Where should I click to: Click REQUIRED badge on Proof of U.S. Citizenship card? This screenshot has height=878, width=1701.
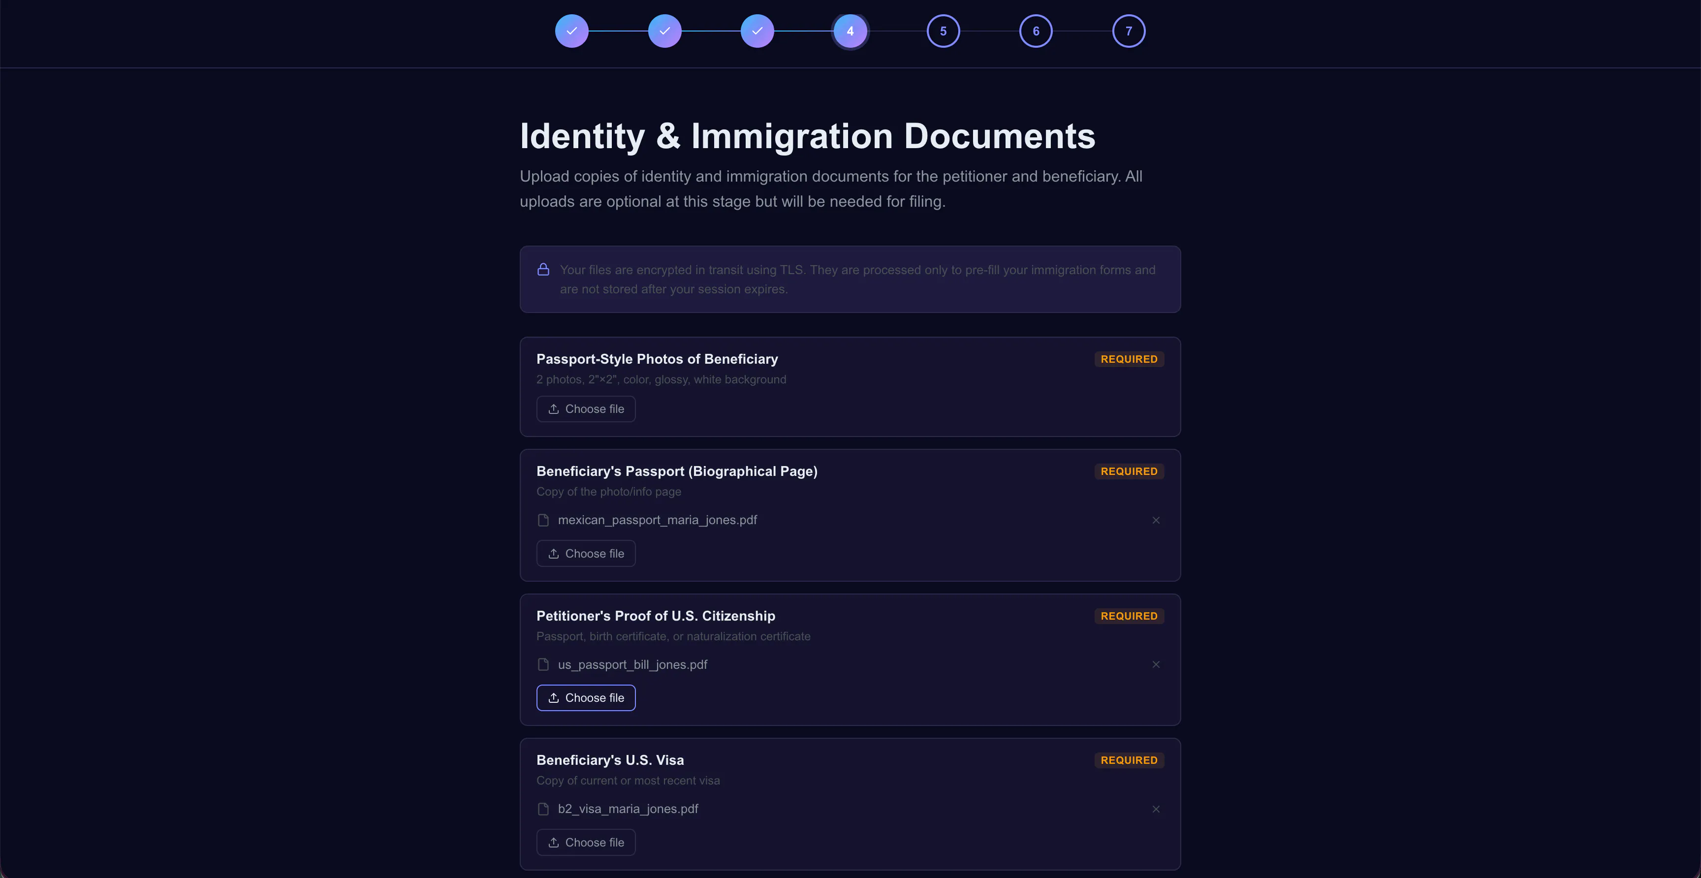point(1129,616)
